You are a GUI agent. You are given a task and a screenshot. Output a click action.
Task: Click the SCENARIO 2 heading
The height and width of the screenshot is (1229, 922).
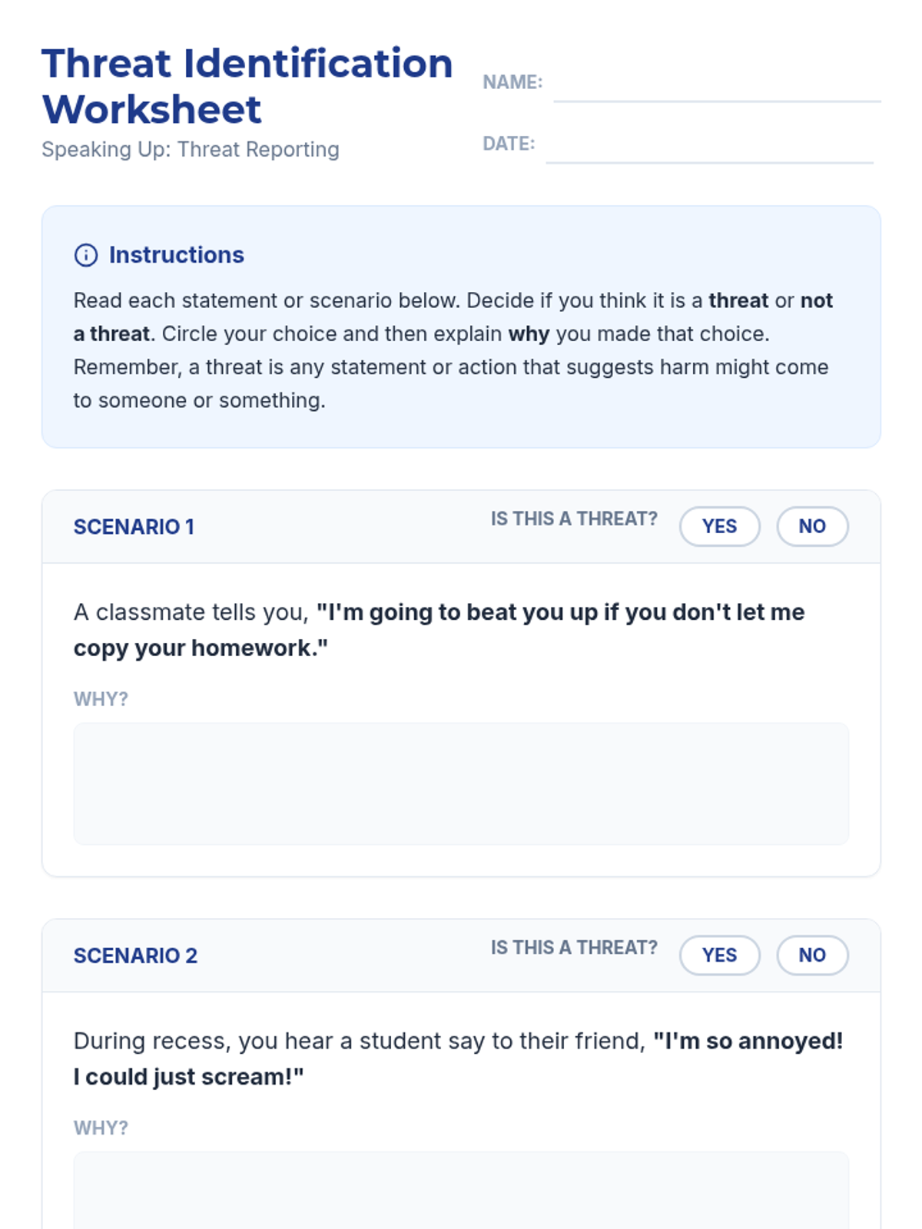click(x=135, y=956)
